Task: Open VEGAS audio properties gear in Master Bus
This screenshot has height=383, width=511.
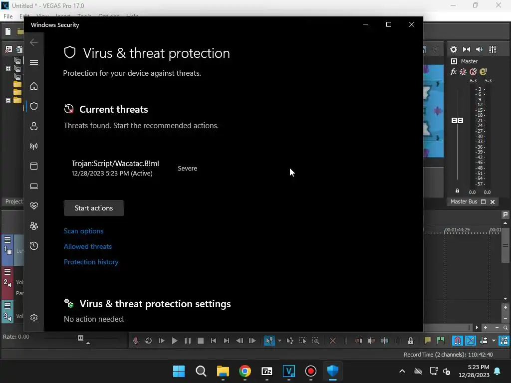Action: pyautogui.click(x=454, y=49)
